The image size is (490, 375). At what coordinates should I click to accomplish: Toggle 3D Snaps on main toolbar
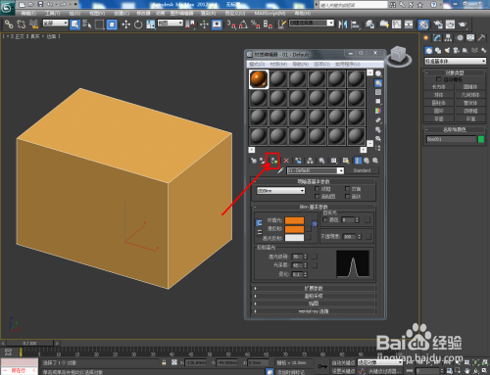pyautogui.click(x=231, y=24)
